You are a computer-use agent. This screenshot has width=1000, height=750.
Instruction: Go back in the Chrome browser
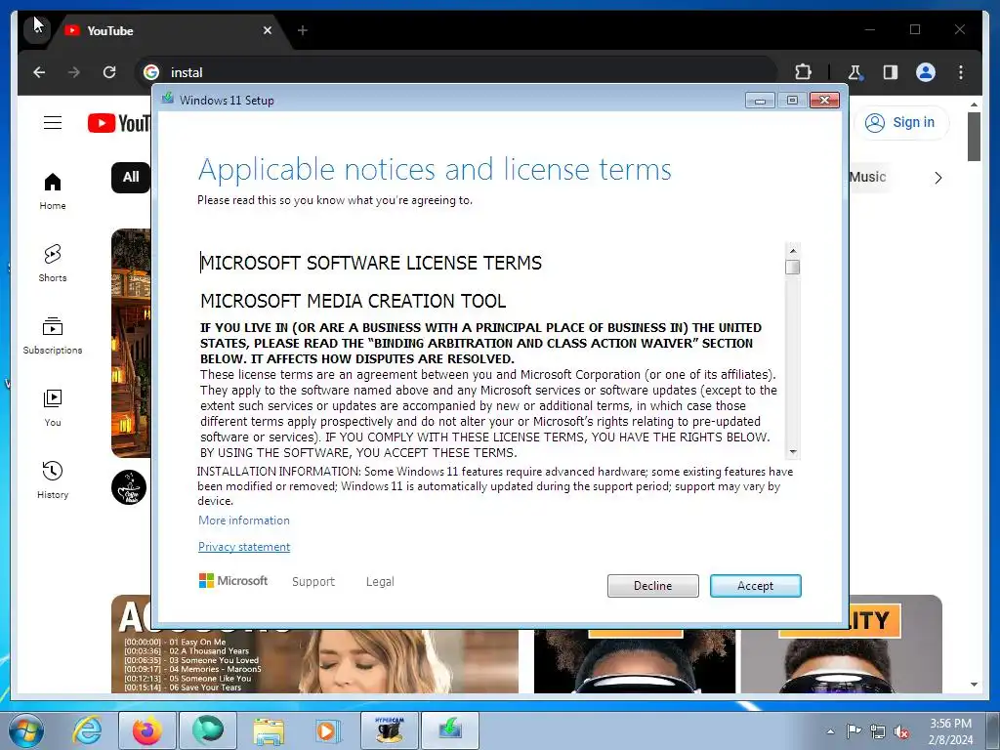point(39,72)
